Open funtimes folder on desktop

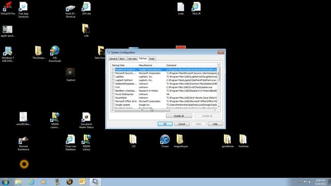pos(243,141)
